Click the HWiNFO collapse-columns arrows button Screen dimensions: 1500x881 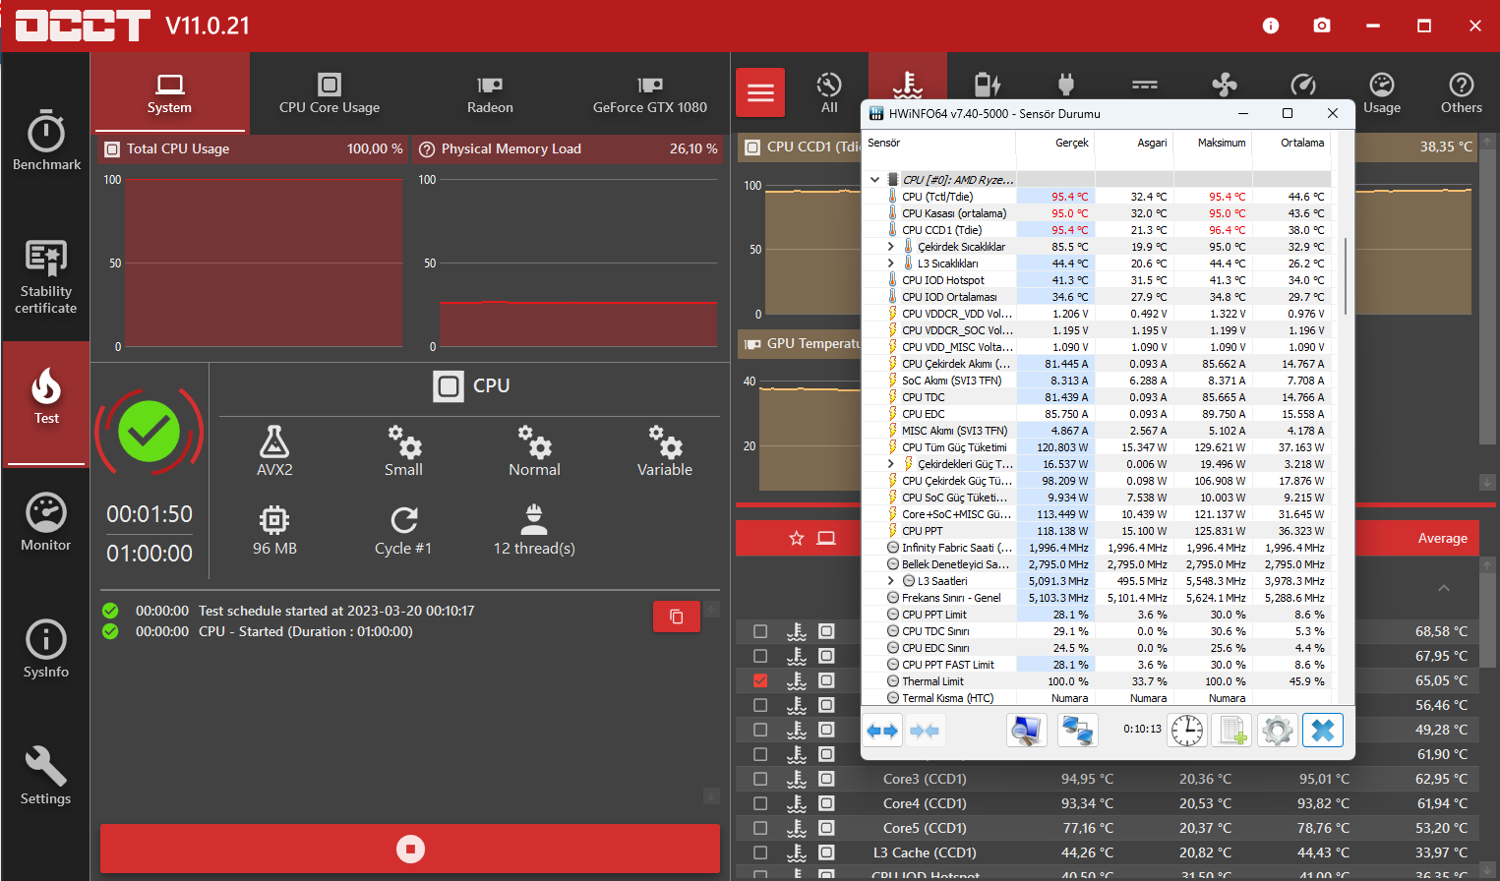click(x=925, y=731)
